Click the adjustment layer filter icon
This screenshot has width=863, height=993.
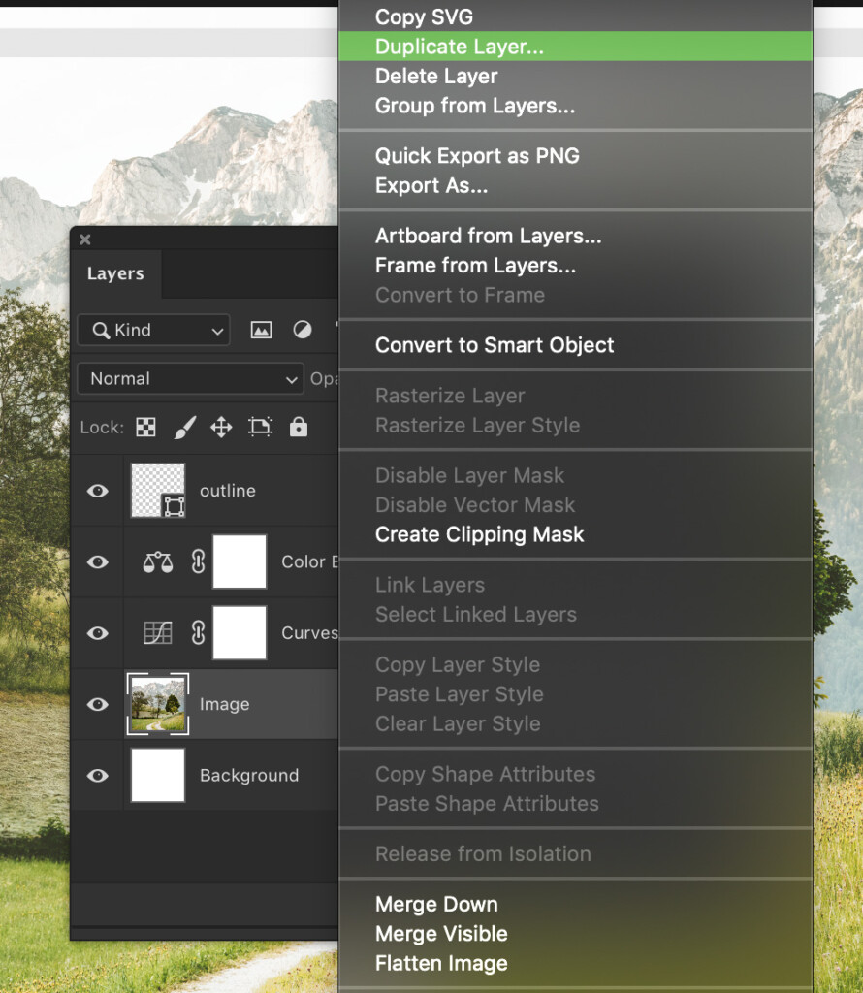[x=303, y=330]
